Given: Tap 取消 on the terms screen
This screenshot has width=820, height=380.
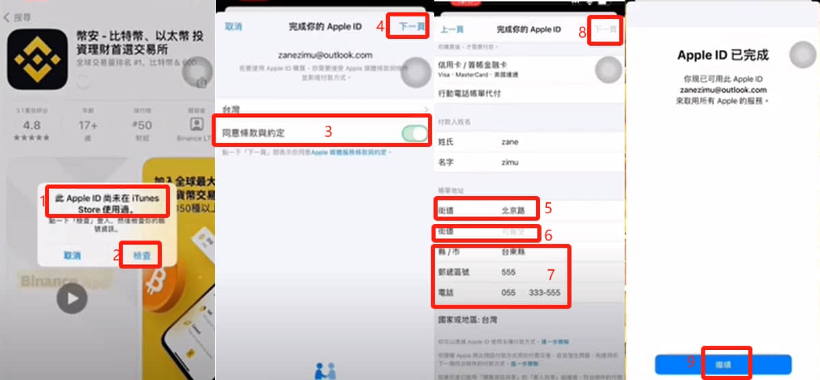Looking at the screenshot, I should click(x=234, y=27).
